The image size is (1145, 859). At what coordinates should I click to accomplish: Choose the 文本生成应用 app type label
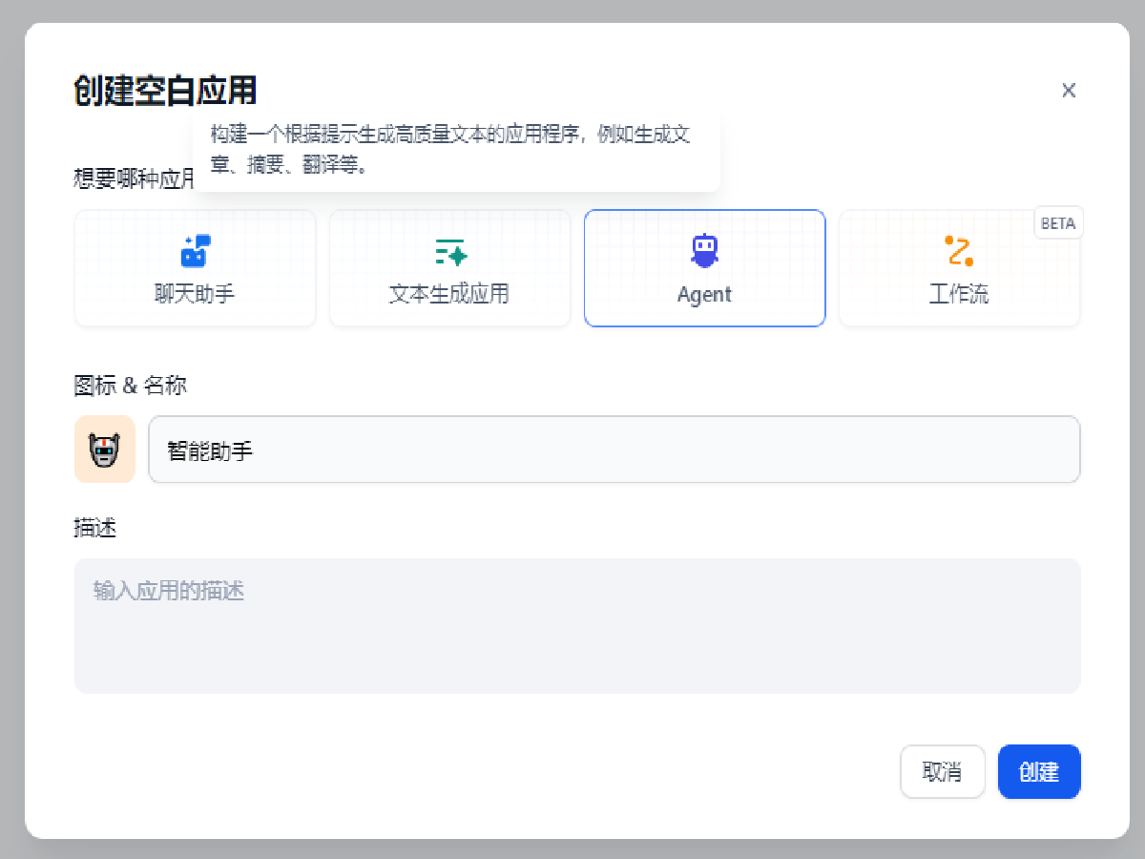449,294
